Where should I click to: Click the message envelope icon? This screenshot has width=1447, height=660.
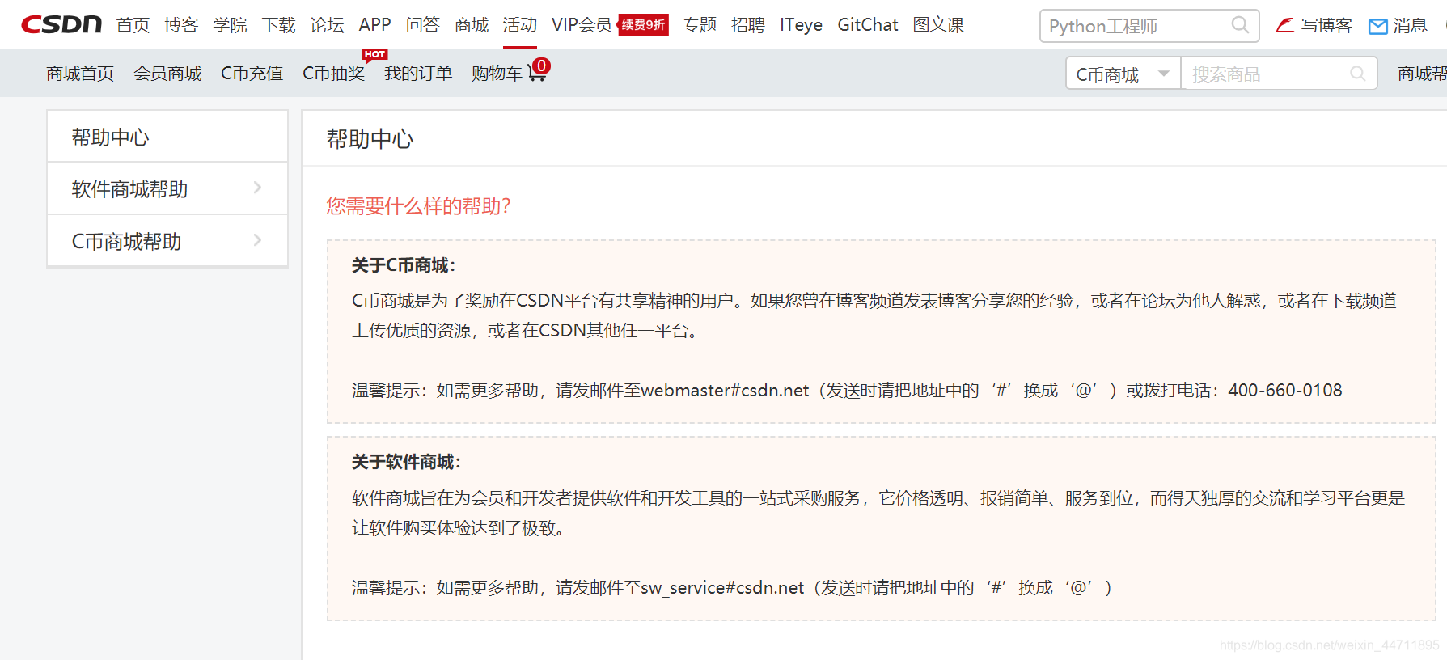pyautogui.click(x=1377, y=27)
